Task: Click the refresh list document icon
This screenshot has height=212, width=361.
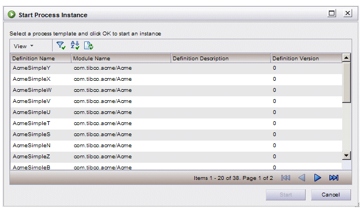Action: pyautogui.click(x=89, y=45)
